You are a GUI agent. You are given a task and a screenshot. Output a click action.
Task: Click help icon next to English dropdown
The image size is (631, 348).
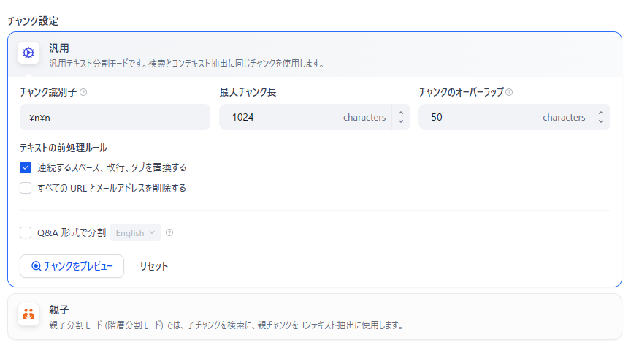click(169, 232)
